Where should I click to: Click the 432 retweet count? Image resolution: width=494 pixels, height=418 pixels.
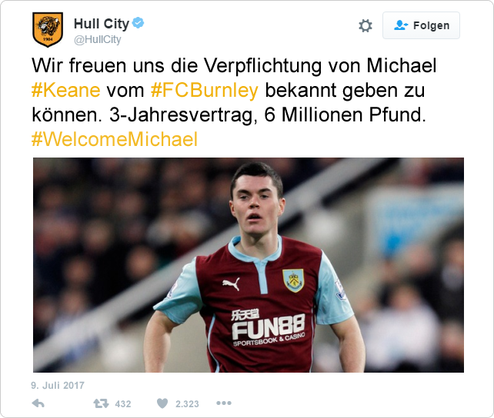point(123,404)
